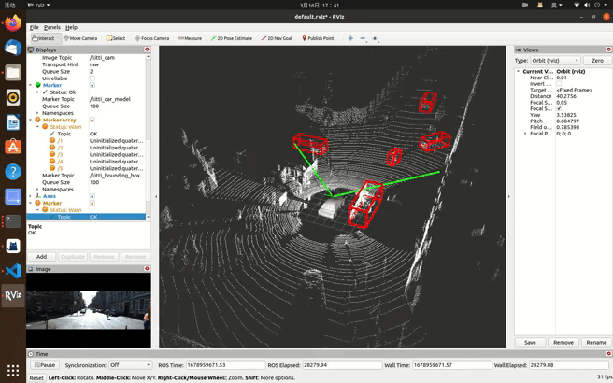Expand the Focal Point row in Views
The width and height of the screenshot is (613, 383).
tap(525, 134)
